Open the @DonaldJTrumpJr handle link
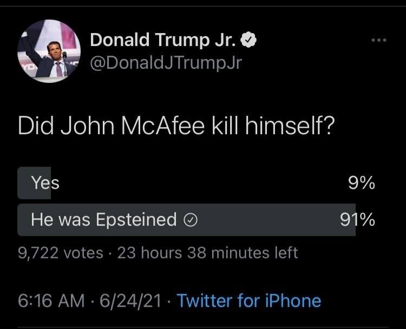The width and height of the screenshot is (406, 329). click(x=165, y=63)
